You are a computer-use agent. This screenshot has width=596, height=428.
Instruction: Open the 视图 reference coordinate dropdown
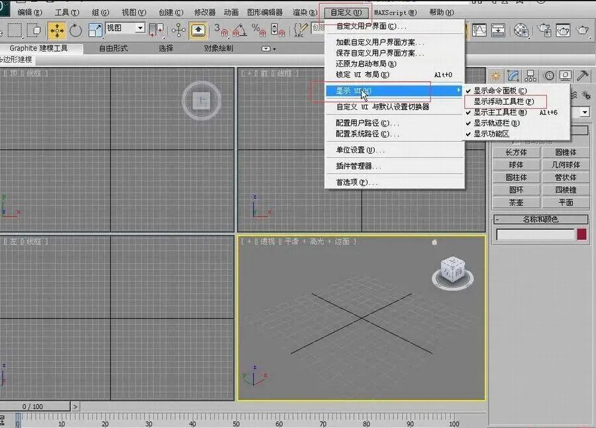140,28
